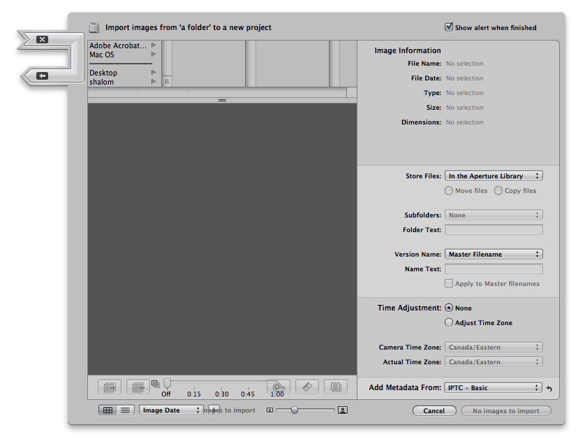Click the X button on import arrow

[42, 39]
